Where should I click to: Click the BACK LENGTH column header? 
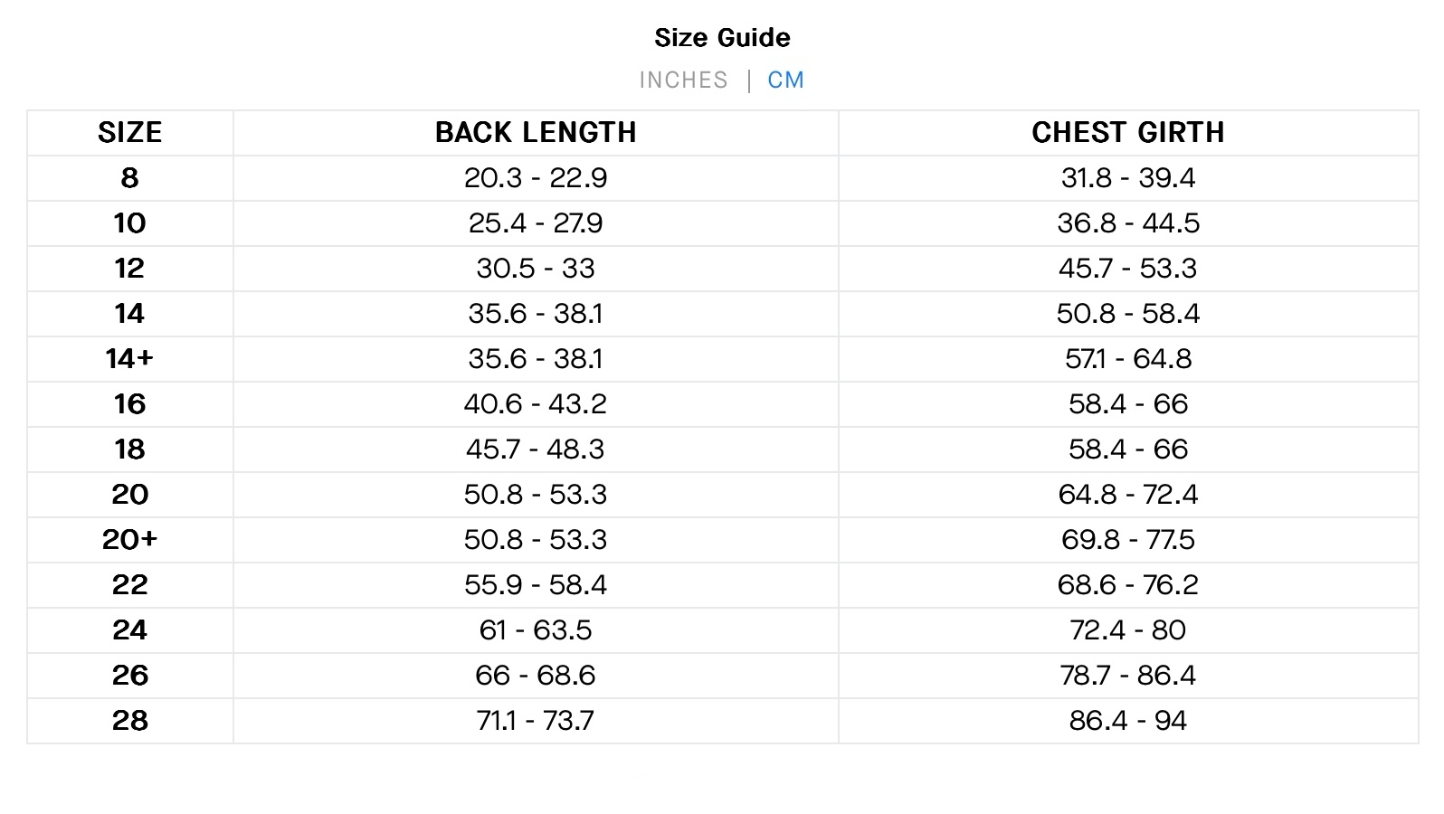pos(536,133)
